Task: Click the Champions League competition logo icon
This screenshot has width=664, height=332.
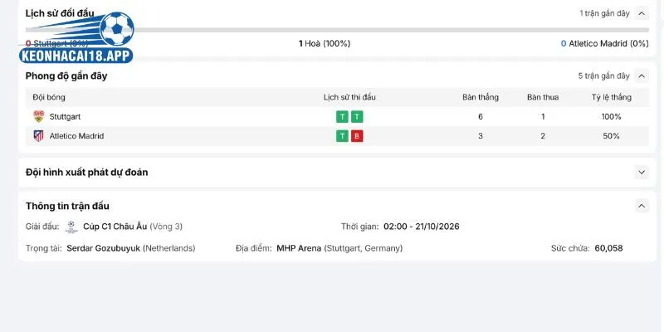Action: [x=71, y=227]
